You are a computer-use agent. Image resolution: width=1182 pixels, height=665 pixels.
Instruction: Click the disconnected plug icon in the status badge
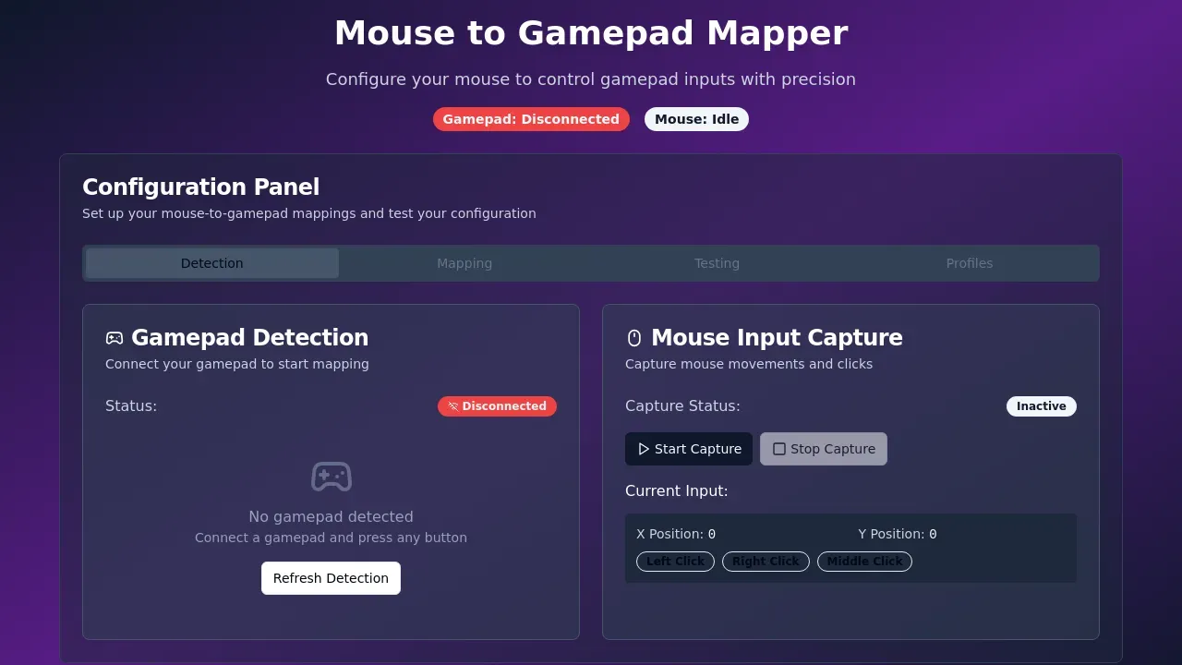point(452,405)
